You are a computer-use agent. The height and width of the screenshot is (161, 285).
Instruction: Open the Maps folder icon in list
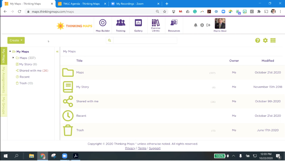tap(68, 72)
